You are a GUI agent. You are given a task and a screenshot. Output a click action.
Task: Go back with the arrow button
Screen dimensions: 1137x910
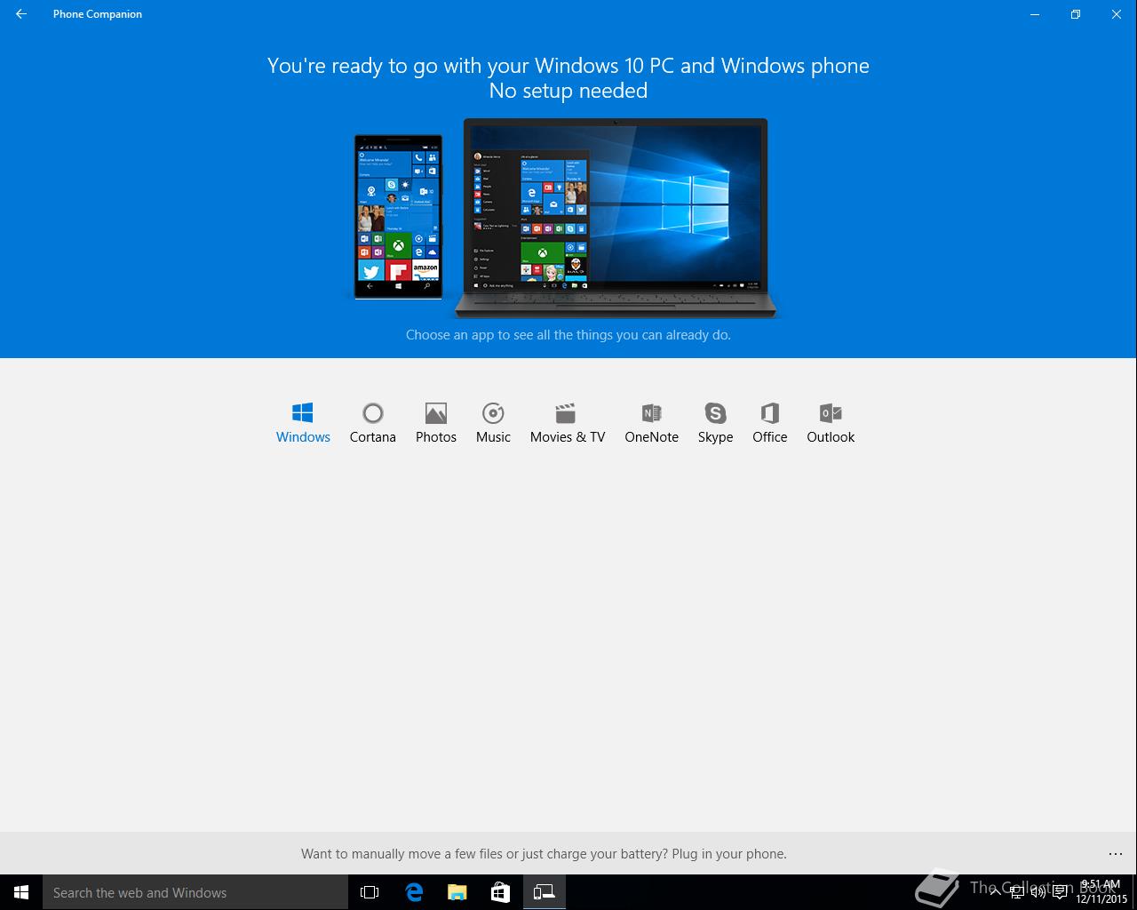[x=21, y=14]
